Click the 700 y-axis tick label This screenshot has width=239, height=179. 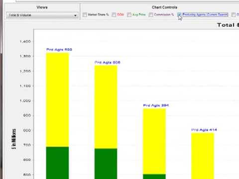tap(27, 145)
